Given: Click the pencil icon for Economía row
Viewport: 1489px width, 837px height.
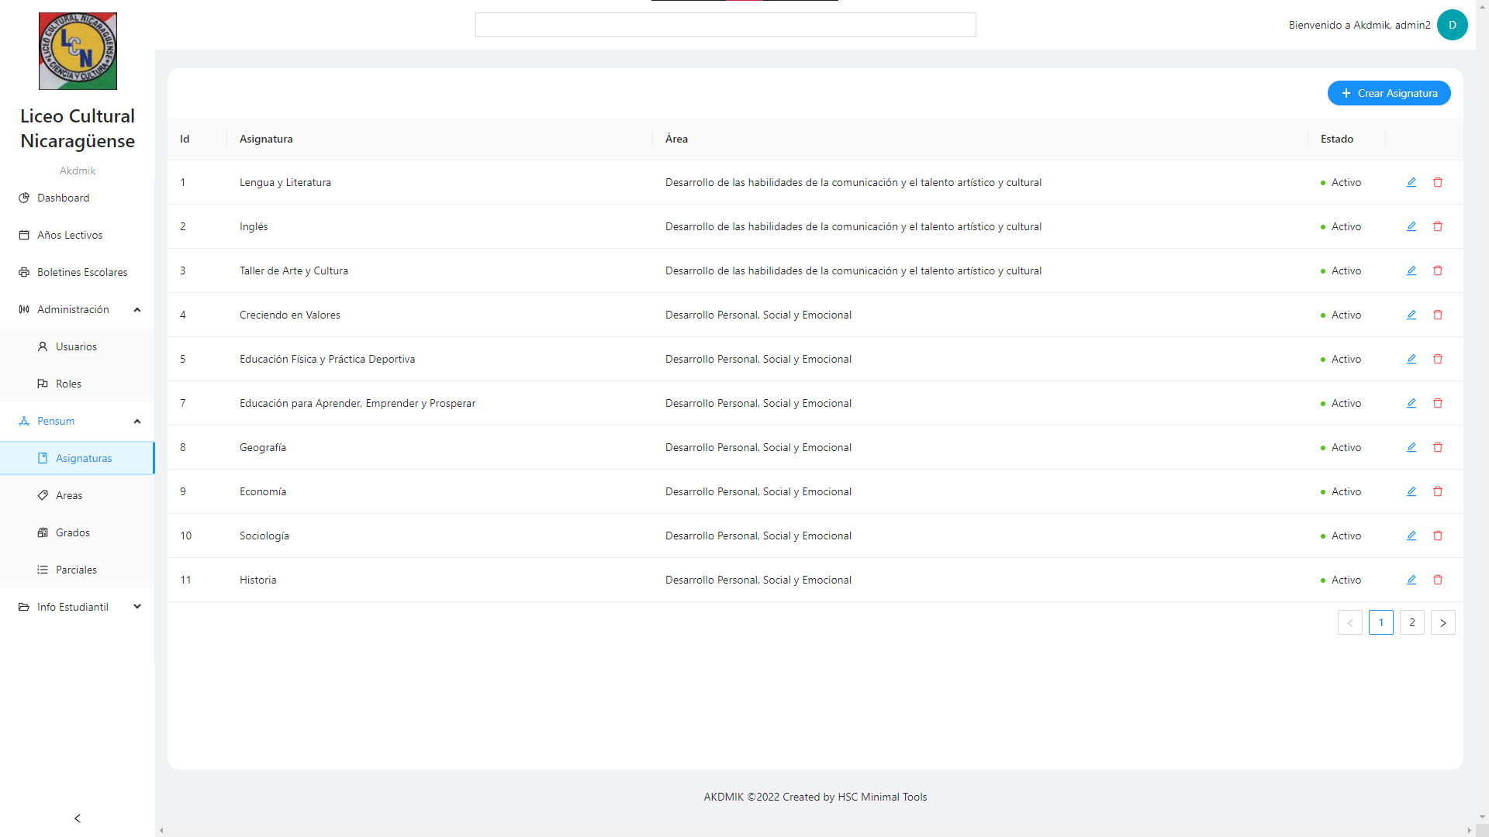Looking at the screenshot, I should [x=1411, y=491].
